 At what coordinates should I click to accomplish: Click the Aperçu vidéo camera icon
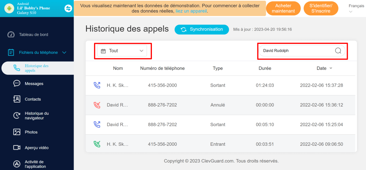click(x=17, y=148)
